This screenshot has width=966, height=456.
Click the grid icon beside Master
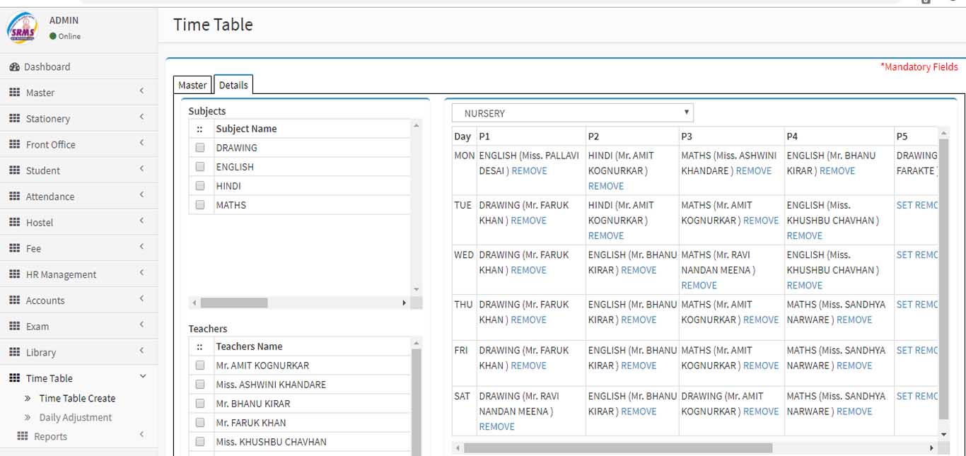coord(14,93)
